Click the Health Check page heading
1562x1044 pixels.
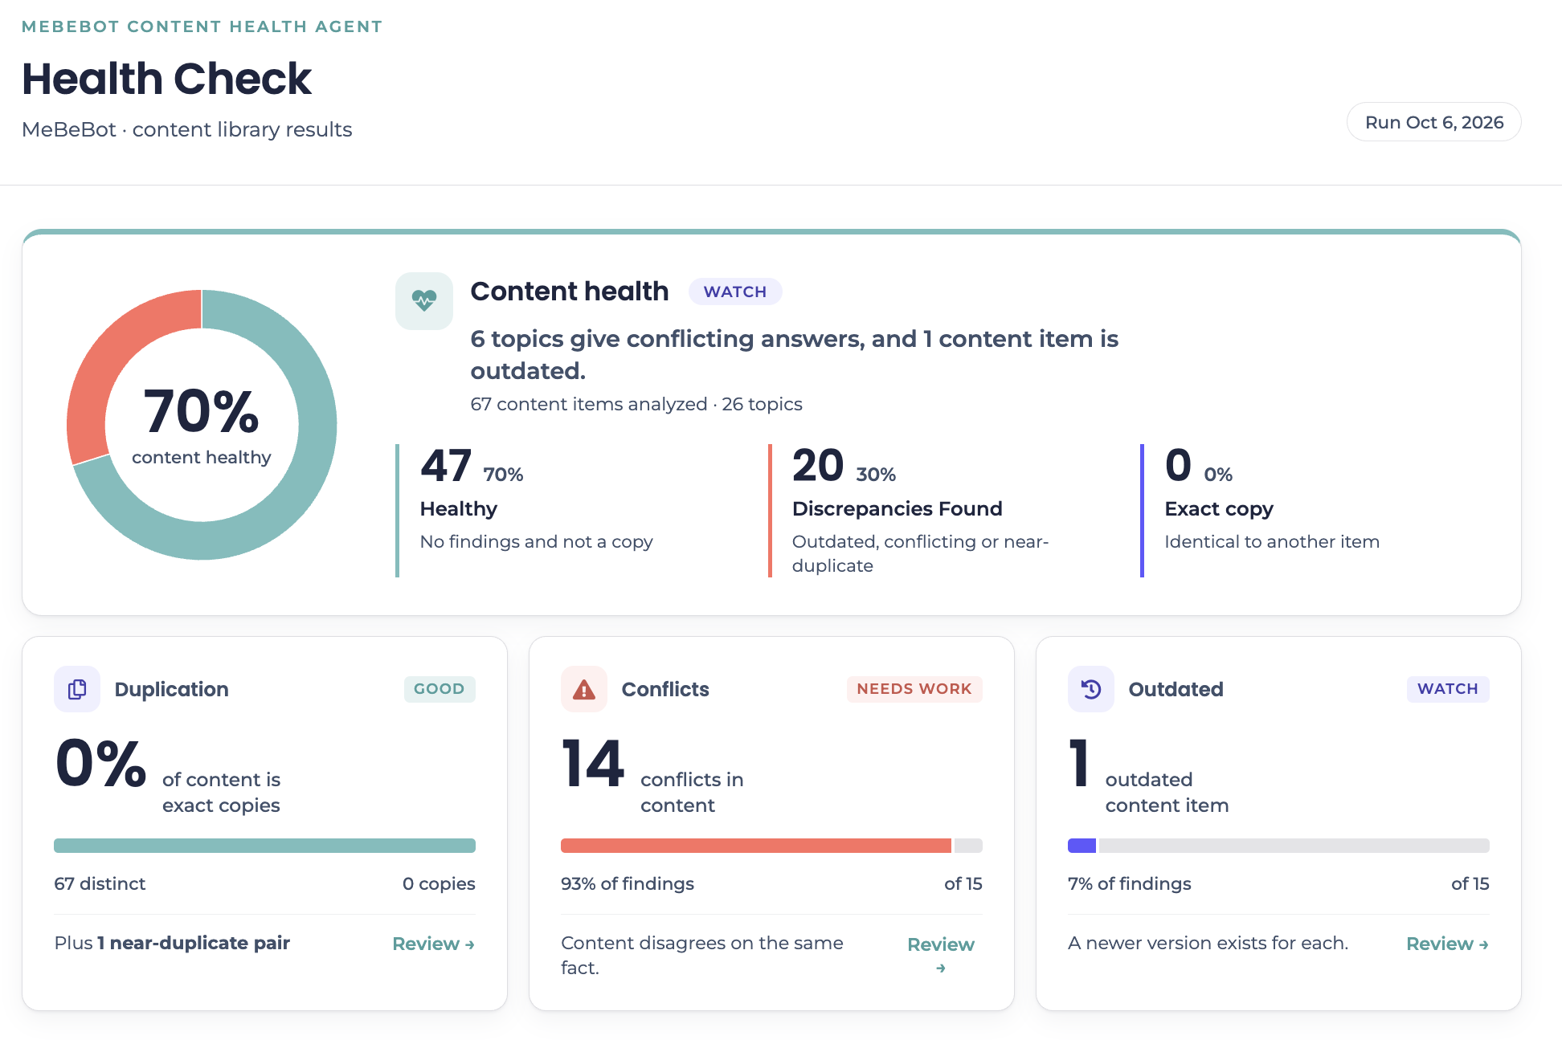click(x=166, y=79)
